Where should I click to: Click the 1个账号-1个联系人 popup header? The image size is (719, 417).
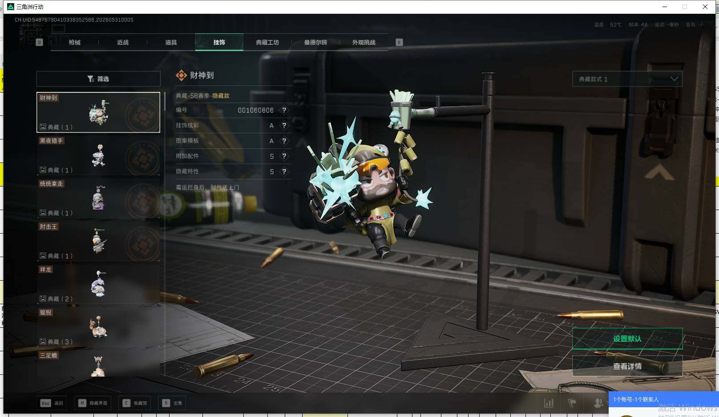664,399
